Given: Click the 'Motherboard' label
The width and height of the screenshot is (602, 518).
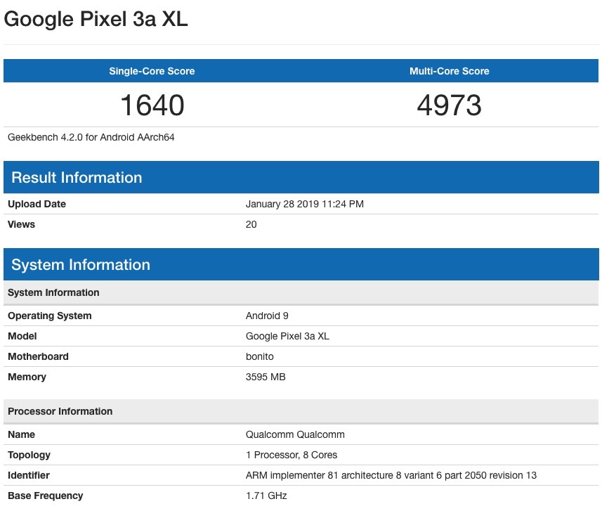Looking at the screenshot, I should tap(38, 356).
